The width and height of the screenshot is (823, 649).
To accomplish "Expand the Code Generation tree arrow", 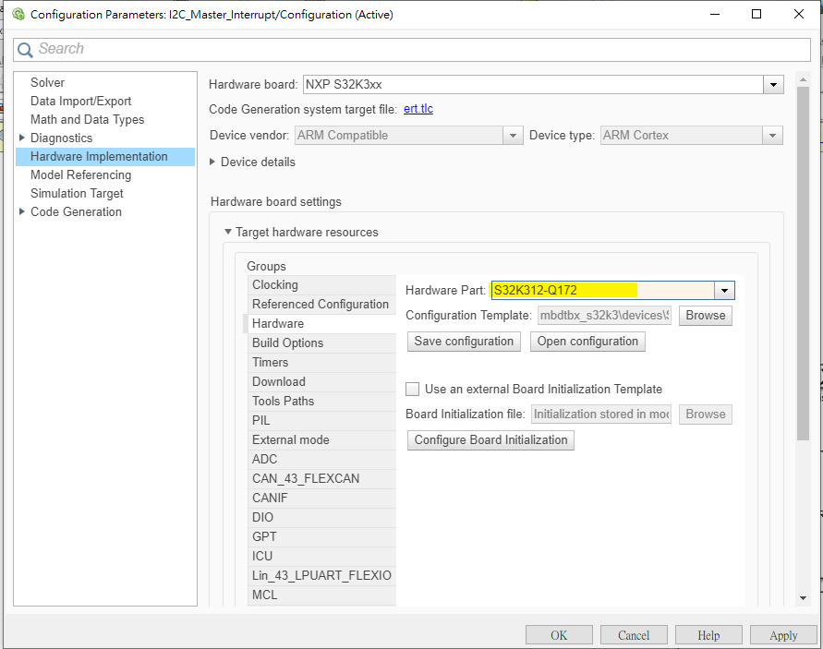I will tap(21, 211).
